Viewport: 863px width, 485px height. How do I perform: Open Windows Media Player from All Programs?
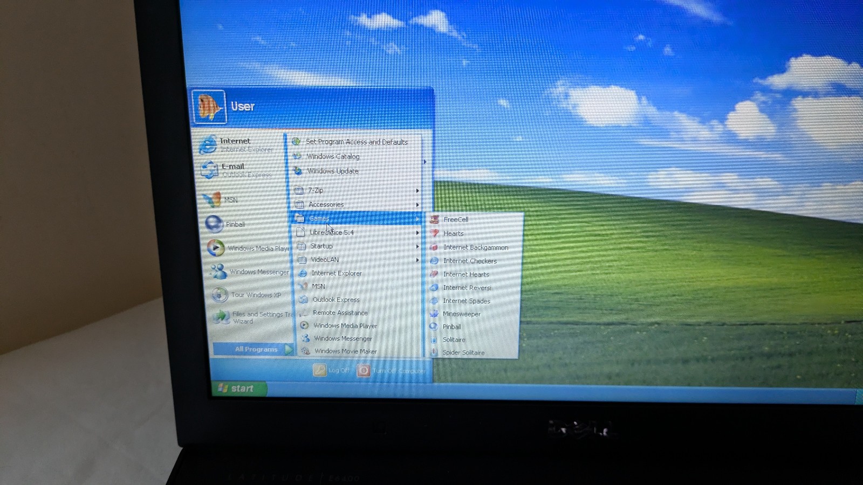click(x=361, y=325)
